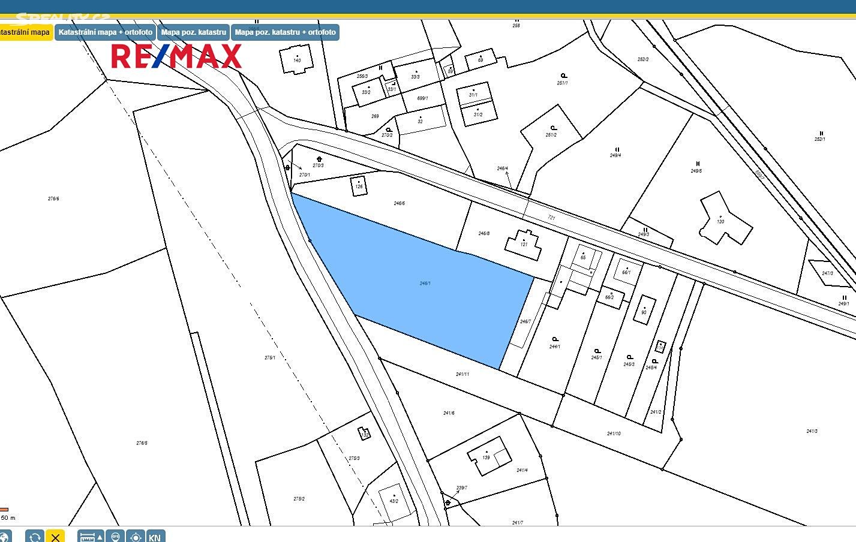Image resolution: width=856 pixels, height=542 pixels.
Task: Click the yellow X cancel icon
Action: tap(55, 537)
